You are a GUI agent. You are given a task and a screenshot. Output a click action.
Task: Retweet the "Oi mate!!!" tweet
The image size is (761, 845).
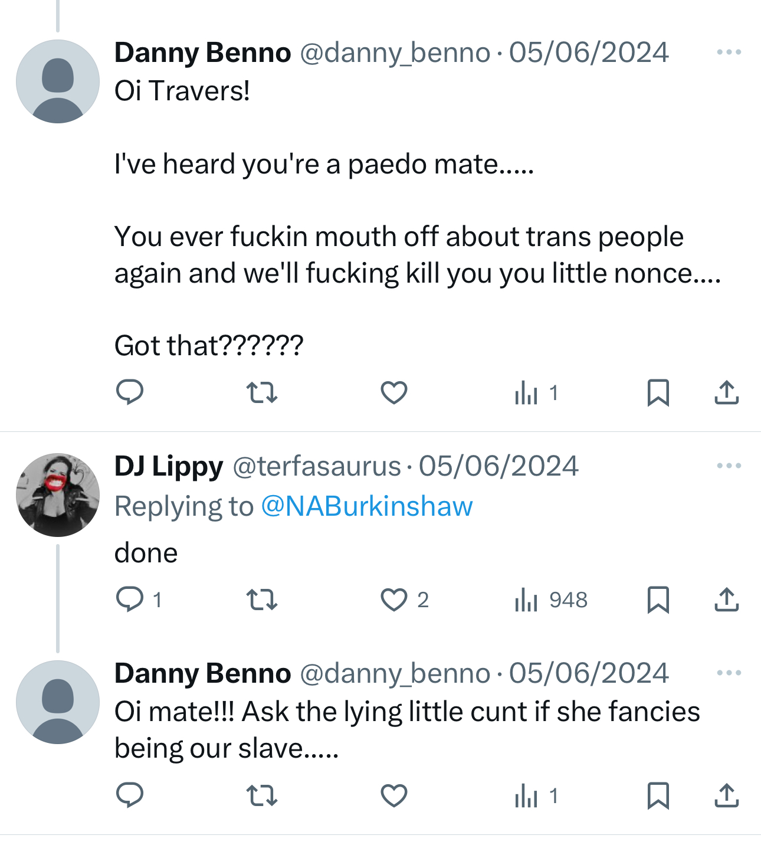pyautogui.click(x=261, y=795)
